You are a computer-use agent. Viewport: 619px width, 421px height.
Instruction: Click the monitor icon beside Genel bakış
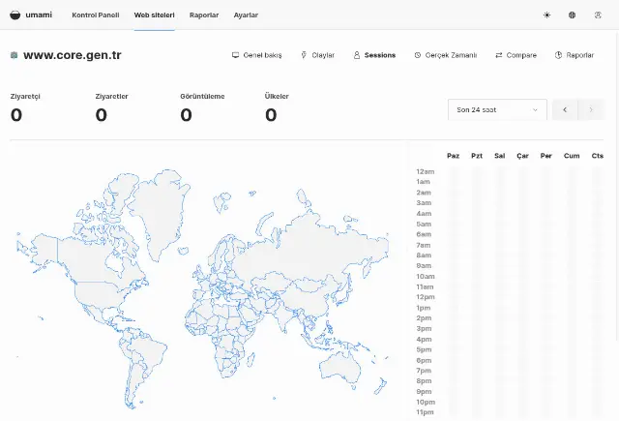tap(235, 55)
